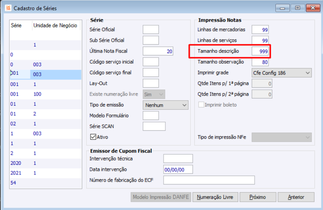Open the Tipo de emissão dropdown
This screenshot has height=210, width=323.
click(166, 105)
